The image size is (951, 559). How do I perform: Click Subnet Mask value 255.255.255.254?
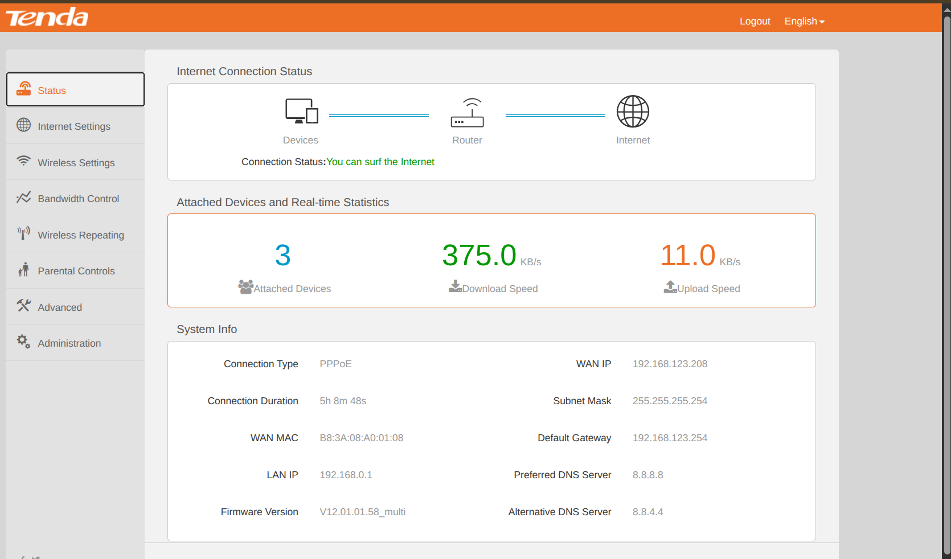tap(670, 401)
